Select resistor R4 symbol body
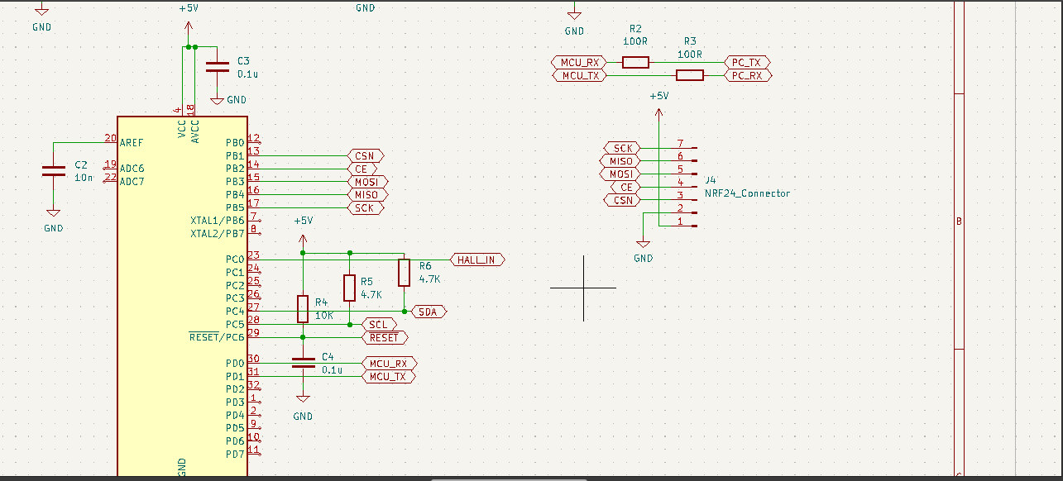This screenshot has width=1063, height=481. tap(303, 308)
